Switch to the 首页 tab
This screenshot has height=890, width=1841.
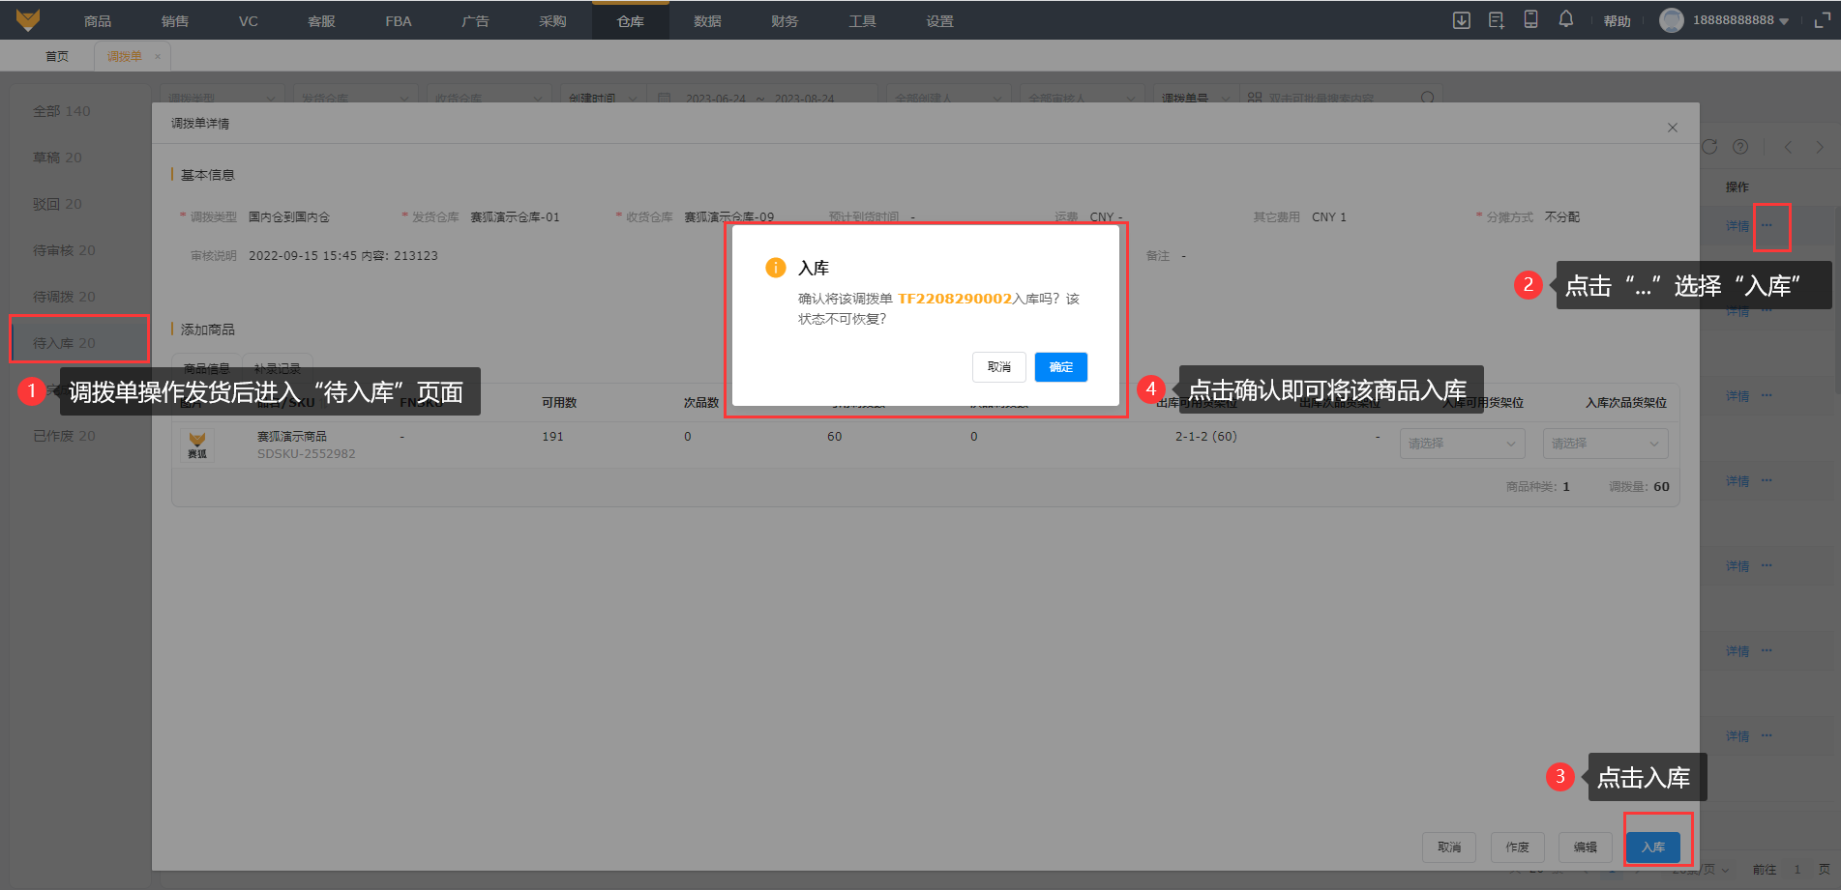pos(57,56)
